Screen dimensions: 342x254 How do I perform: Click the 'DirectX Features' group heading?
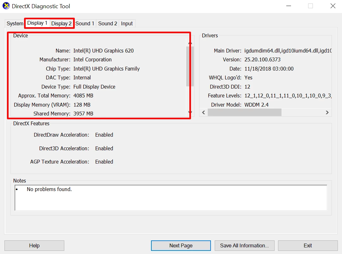[x=31, y=123]
